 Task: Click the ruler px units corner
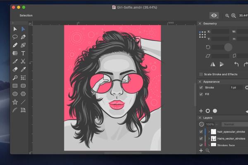(x=30, y=24)
